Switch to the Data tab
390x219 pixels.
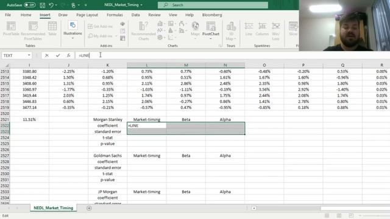tap(135, 15)
